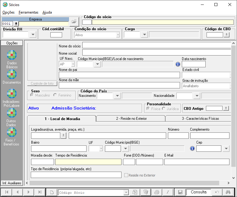Click info icon next to Data nascimento
This screenshot has height=197, width=237.
click(178, 64)
